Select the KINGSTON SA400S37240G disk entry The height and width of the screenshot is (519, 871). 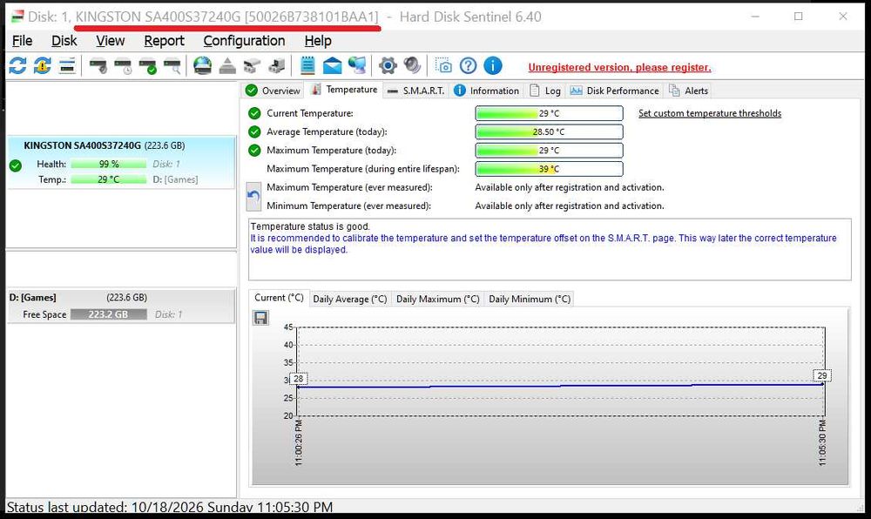click(121, 162)
